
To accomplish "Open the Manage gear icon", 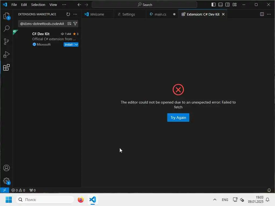I will click(x=6, y=181).
